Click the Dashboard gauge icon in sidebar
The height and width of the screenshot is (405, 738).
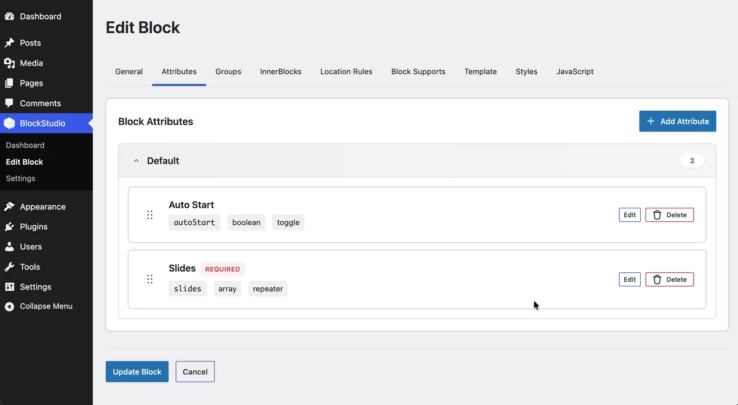9,17
